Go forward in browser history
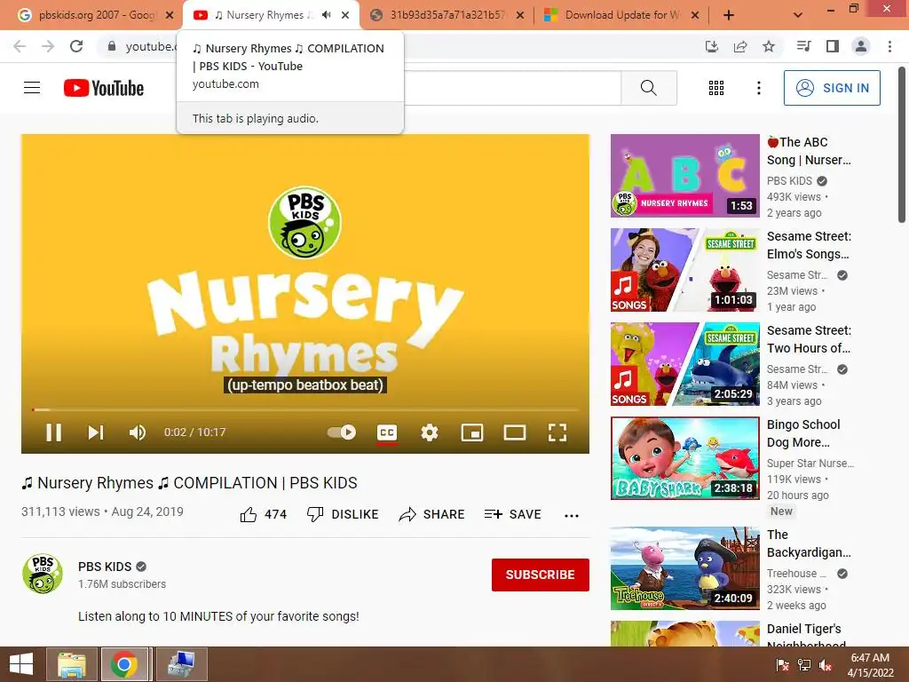The width and height of the screenshot is (909, 682). coord(48,46)
